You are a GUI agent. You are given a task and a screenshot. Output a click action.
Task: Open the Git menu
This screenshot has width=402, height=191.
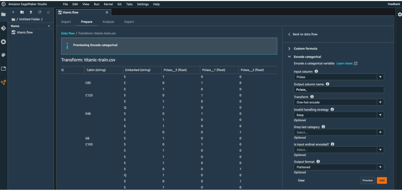[120, 4]
